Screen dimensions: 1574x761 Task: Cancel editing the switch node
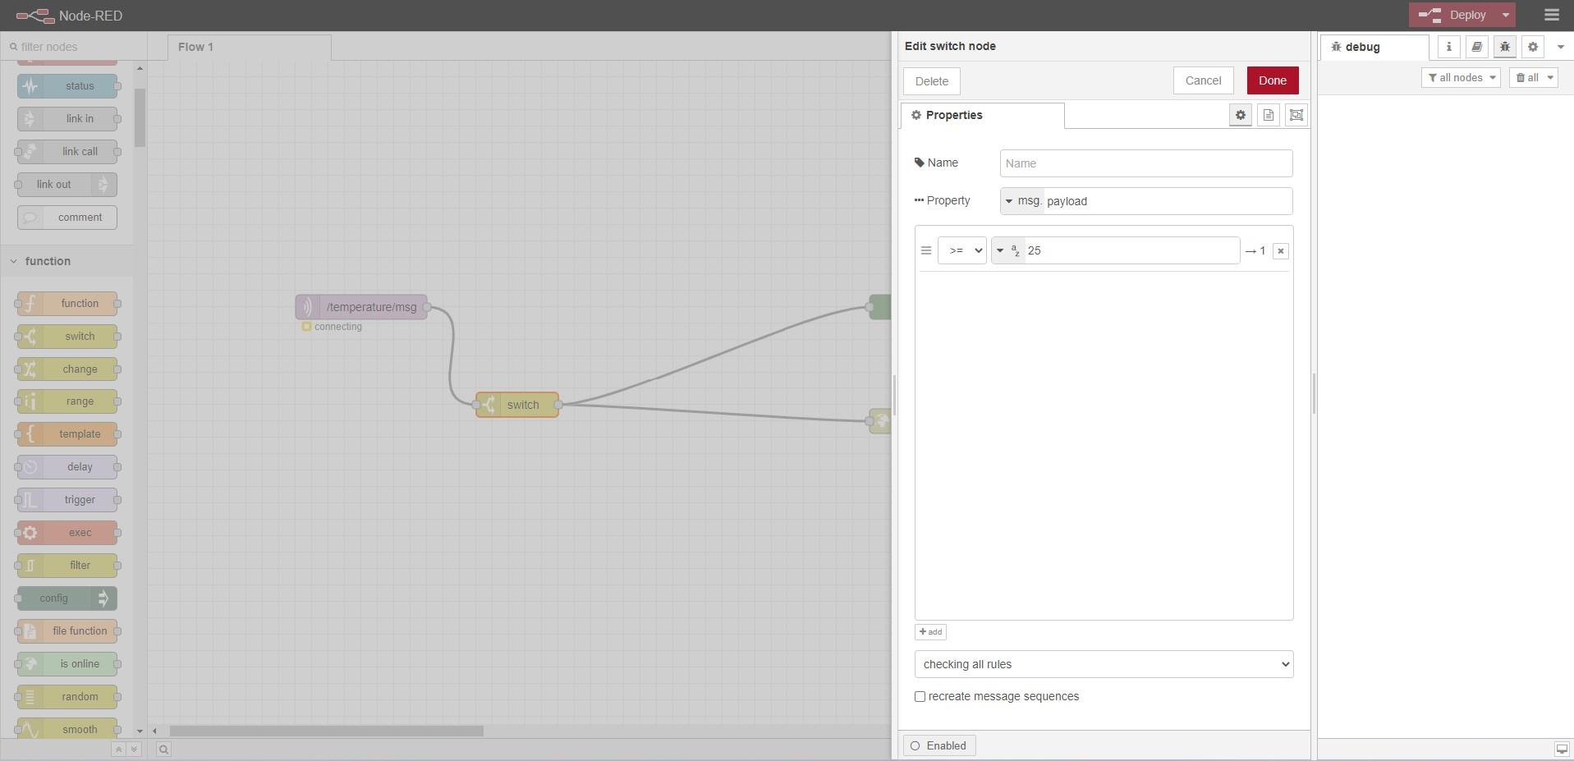coord(1203,80)
